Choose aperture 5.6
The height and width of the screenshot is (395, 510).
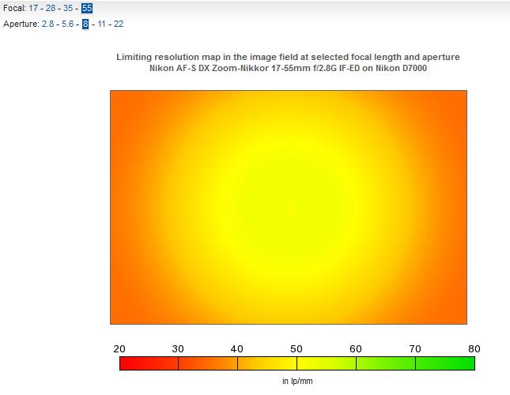pos(68,24)
